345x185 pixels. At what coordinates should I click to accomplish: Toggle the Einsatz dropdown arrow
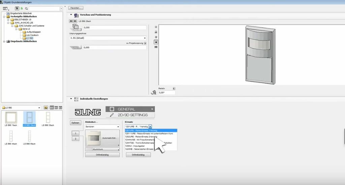150,127
